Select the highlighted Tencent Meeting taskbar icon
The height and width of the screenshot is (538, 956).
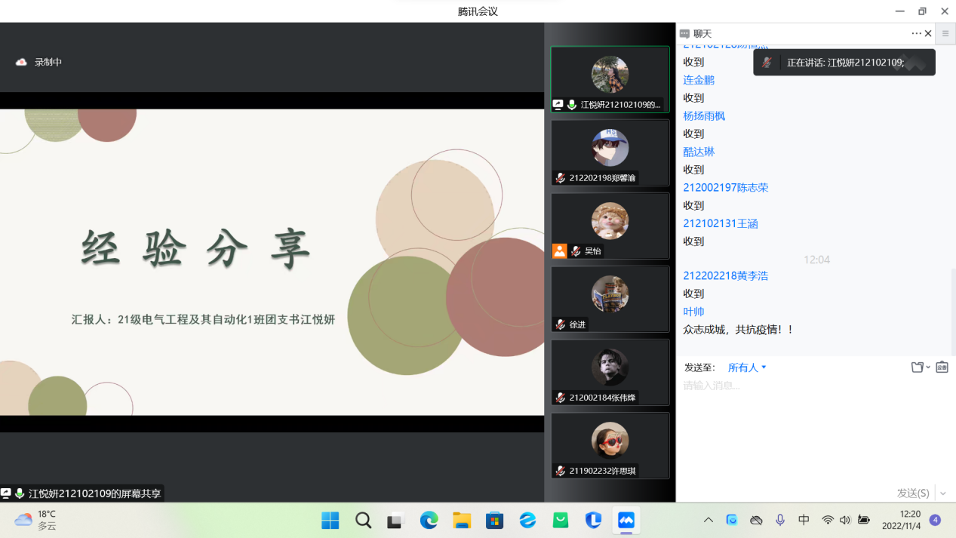pyautogui.click(x=626, y=520)
